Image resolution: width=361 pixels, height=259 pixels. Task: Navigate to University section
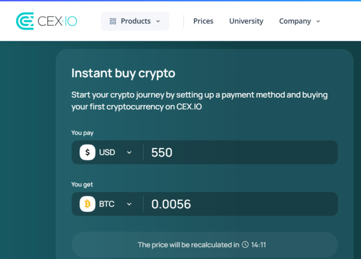coord(246,21)
